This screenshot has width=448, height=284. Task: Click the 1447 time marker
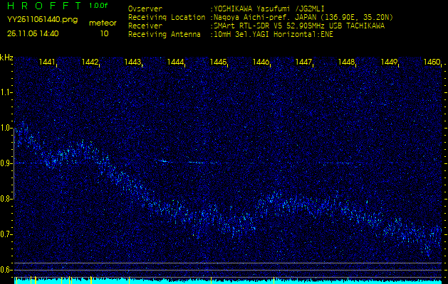[x=303, y=62]
